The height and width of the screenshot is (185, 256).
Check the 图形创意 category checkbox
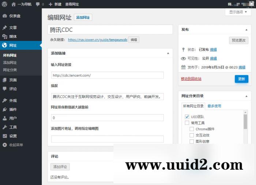[192, 141]
